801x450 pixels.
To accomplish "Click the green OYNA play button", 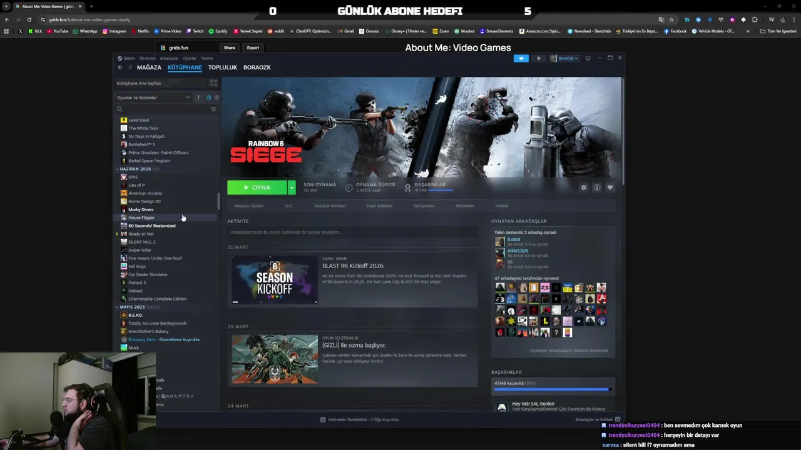I will (257, 187).
